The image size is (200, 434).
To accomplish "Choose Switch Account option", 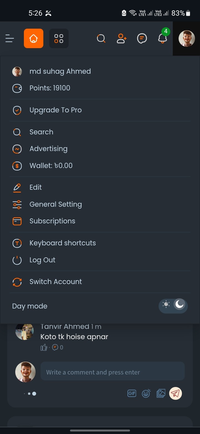I will [x=56, y=282].
